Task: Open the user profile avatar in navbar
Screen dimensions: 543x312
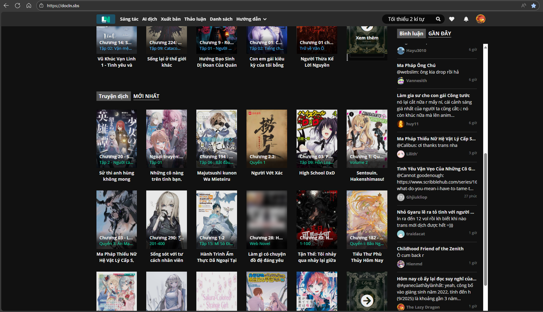Action: (481, 19)
